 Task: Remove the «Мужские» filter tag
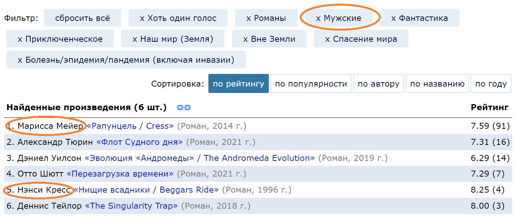339,18
